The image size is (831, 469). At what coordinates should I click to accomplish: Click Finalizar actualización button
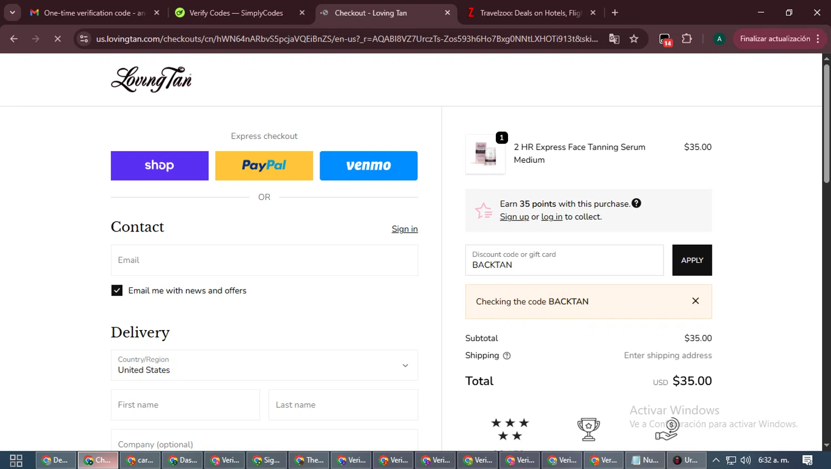(775, 39)
